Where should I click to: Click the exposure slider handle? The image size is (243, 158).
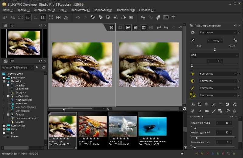215,50
